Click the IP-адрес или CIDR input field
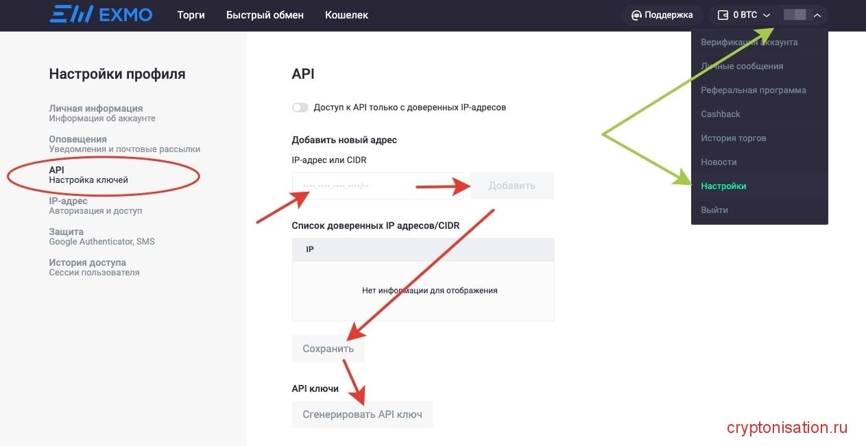Image resolution: width=866 pixels, height=446 pixels. [x=377, y=185]
